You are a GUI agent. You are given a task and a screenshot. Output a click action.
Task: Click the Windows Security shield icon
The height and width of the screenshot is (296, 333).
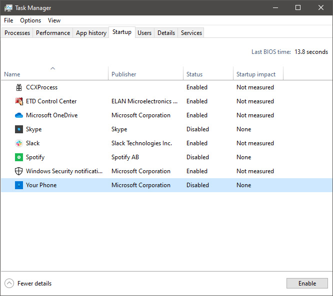(19, 171)
